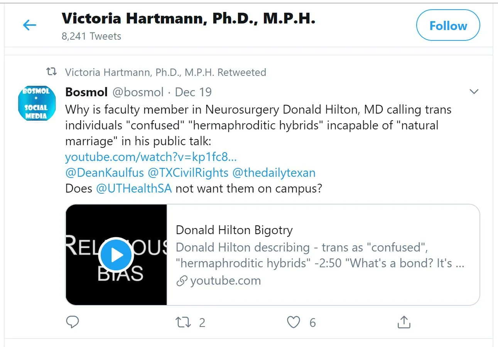Open the tweet's Dec 19 timestamp
This screenshot has height=347, width=498.
point(193,92)
